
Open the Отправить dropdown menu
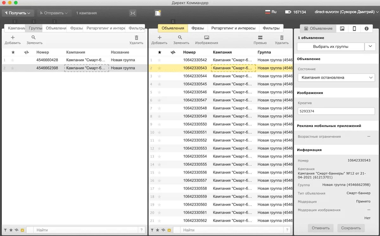54,13
